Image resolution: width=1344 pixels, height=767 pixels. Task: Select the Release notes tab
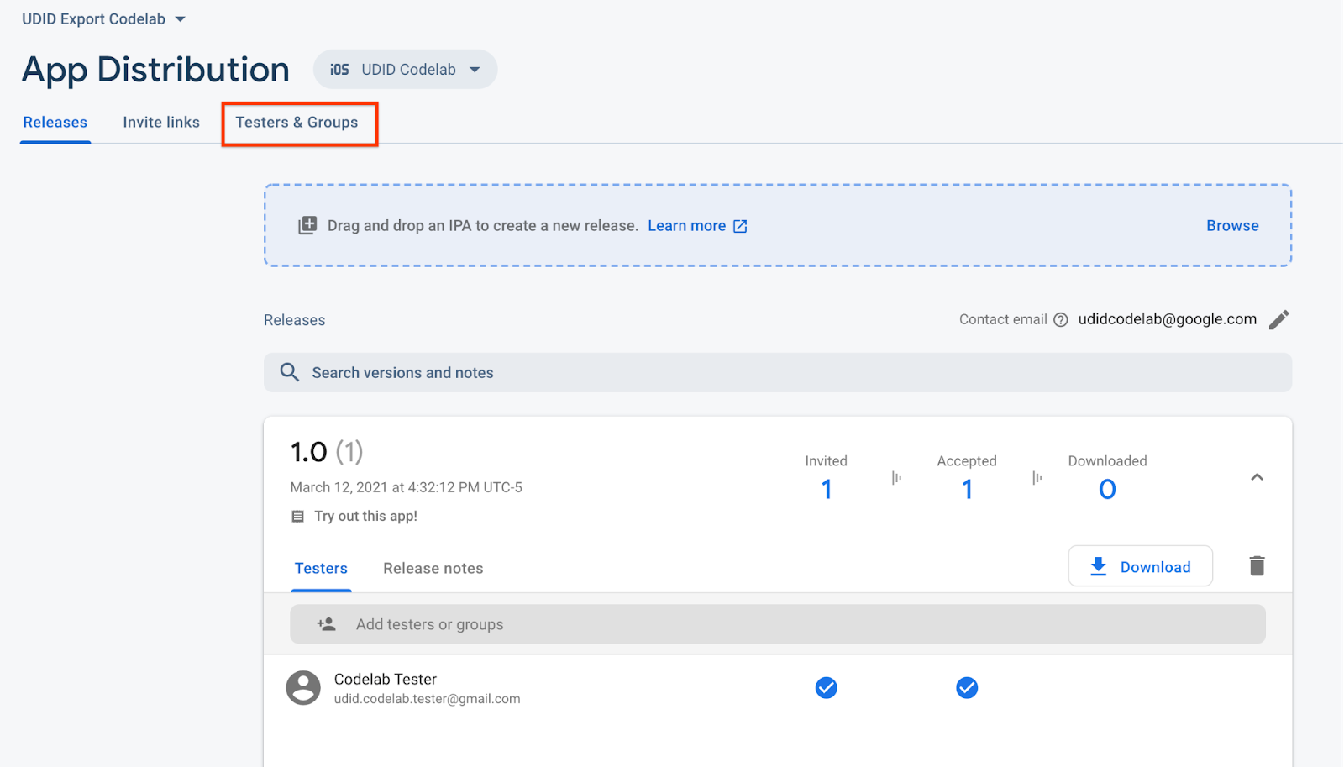tap(433, 569)
